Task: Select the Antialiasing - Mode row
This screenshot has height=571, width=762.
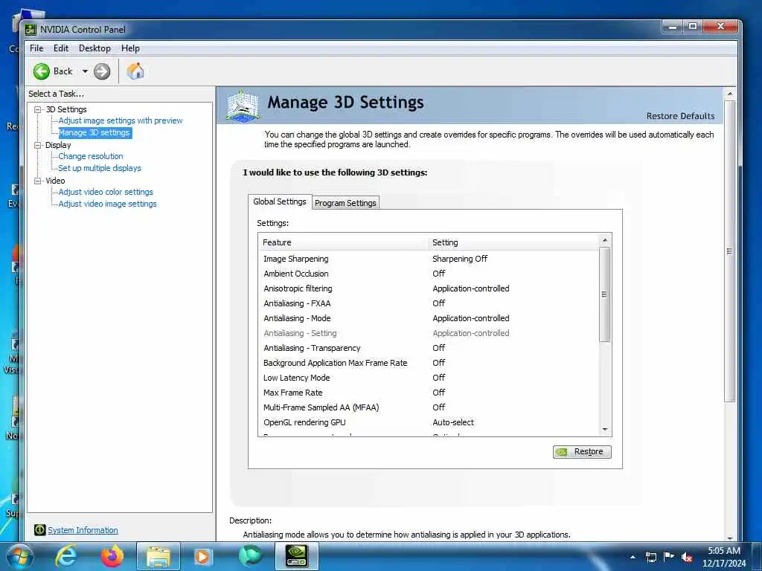Action: coord(429,318)
